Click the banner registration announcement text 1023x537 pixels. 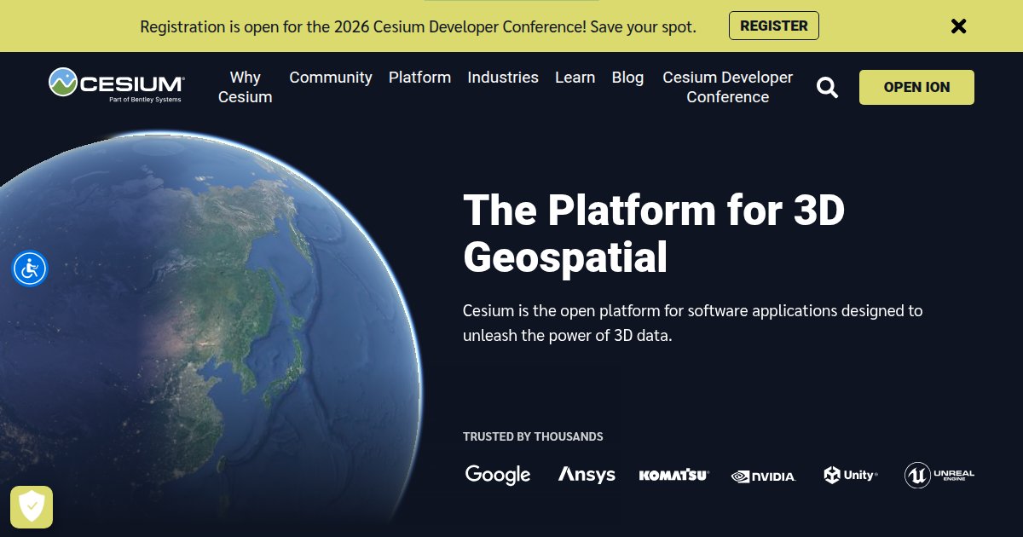pyautogui.click(x=418, y=26)
